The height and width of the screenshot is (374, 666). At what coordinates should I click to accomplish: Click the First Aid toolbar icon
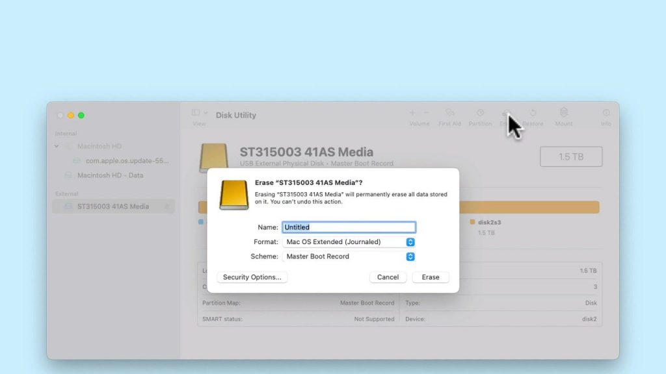click(x=450, y=112)
